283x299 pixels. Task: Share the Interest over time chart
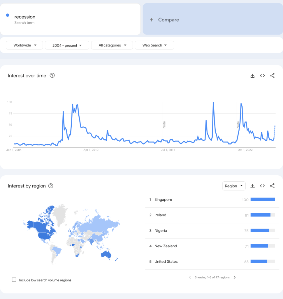[x=272, y=76]
